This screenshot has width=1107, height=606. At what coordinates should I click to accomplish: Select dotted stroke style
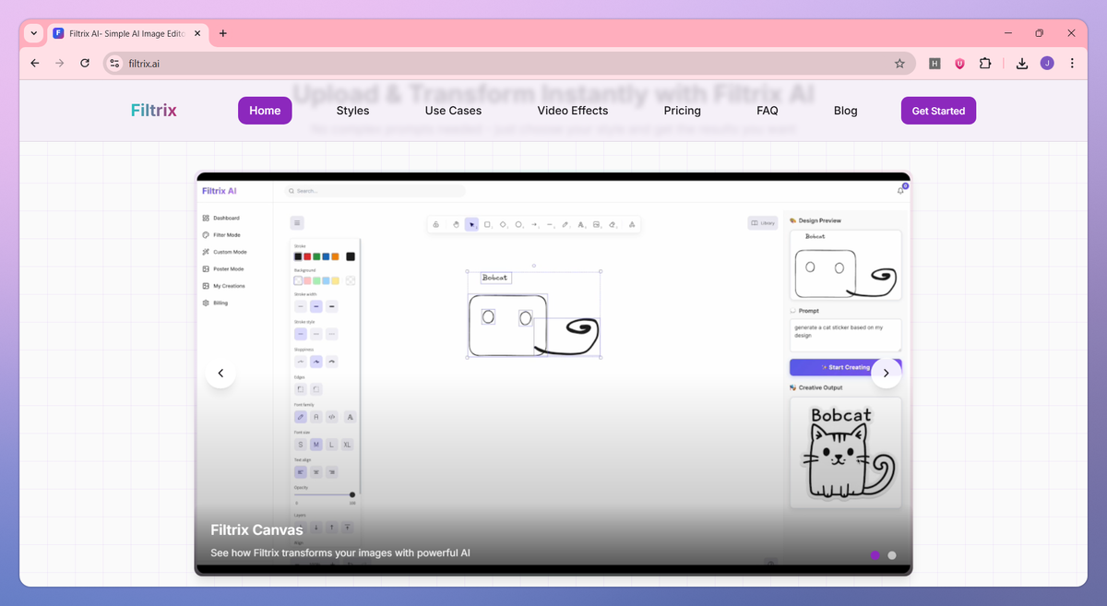(332, 334)
